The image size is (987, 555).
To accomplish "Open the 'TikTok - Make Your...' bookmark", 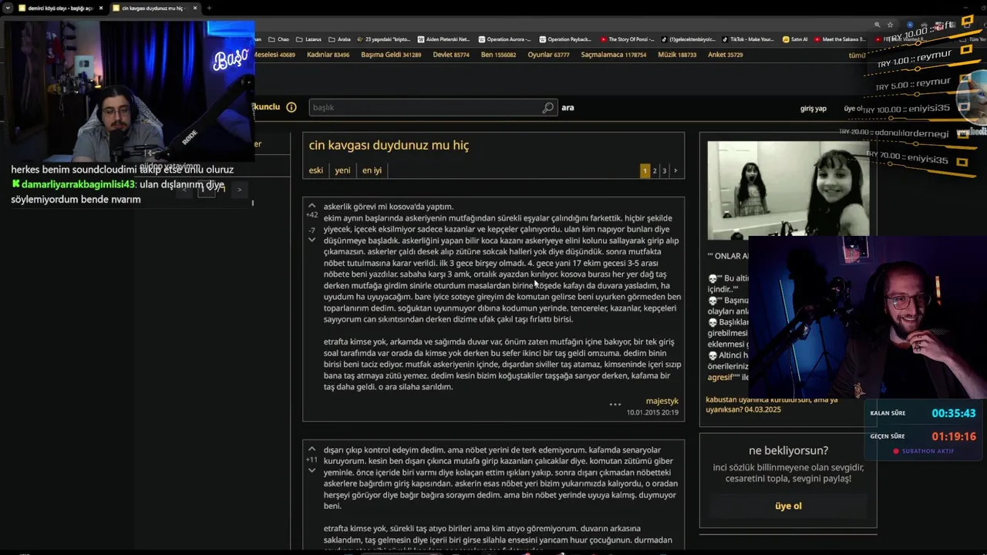I will (748, 39).
